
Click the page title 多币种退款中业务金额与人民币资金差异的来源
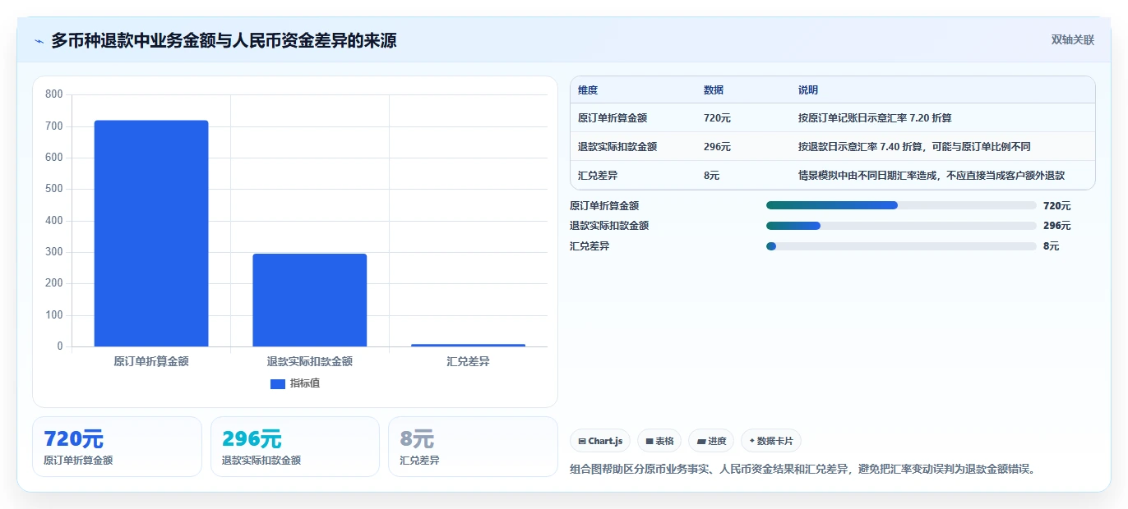pos(224,40)
